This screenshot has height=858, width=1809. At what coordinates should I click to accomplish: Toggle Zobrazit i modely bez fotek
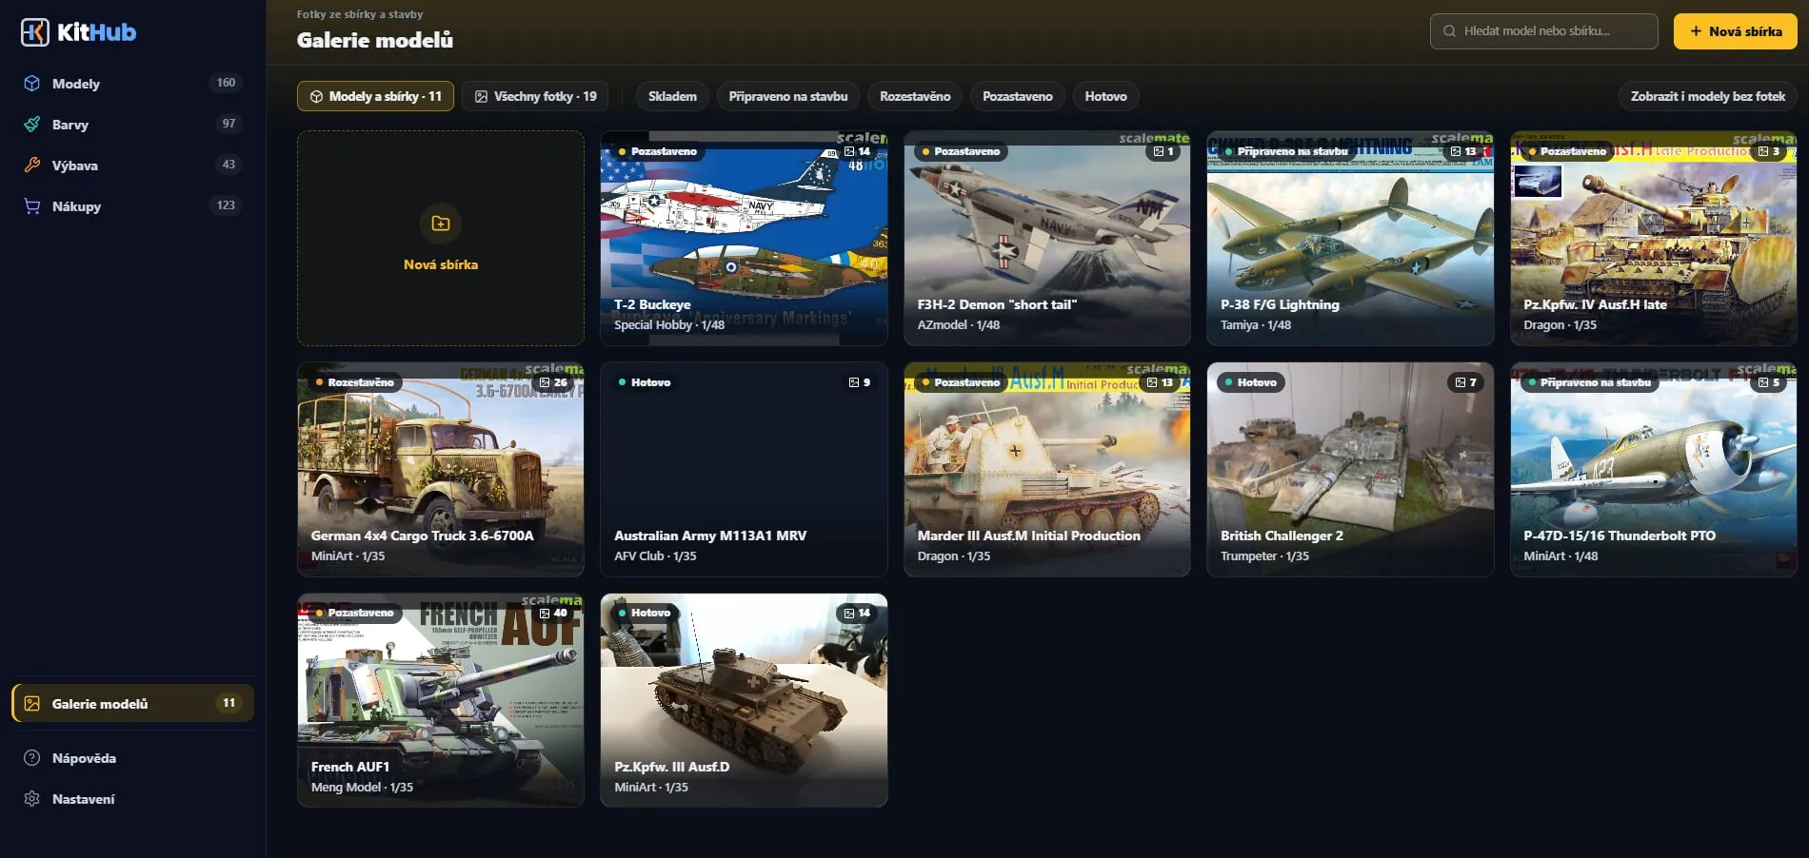coord(1707,96)
